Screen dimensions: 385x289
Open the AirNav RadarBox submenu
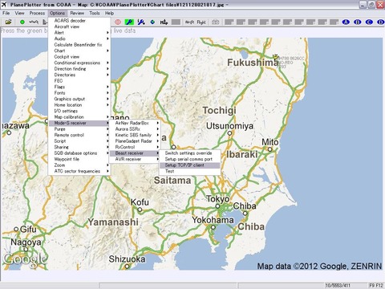pos(135,123)
